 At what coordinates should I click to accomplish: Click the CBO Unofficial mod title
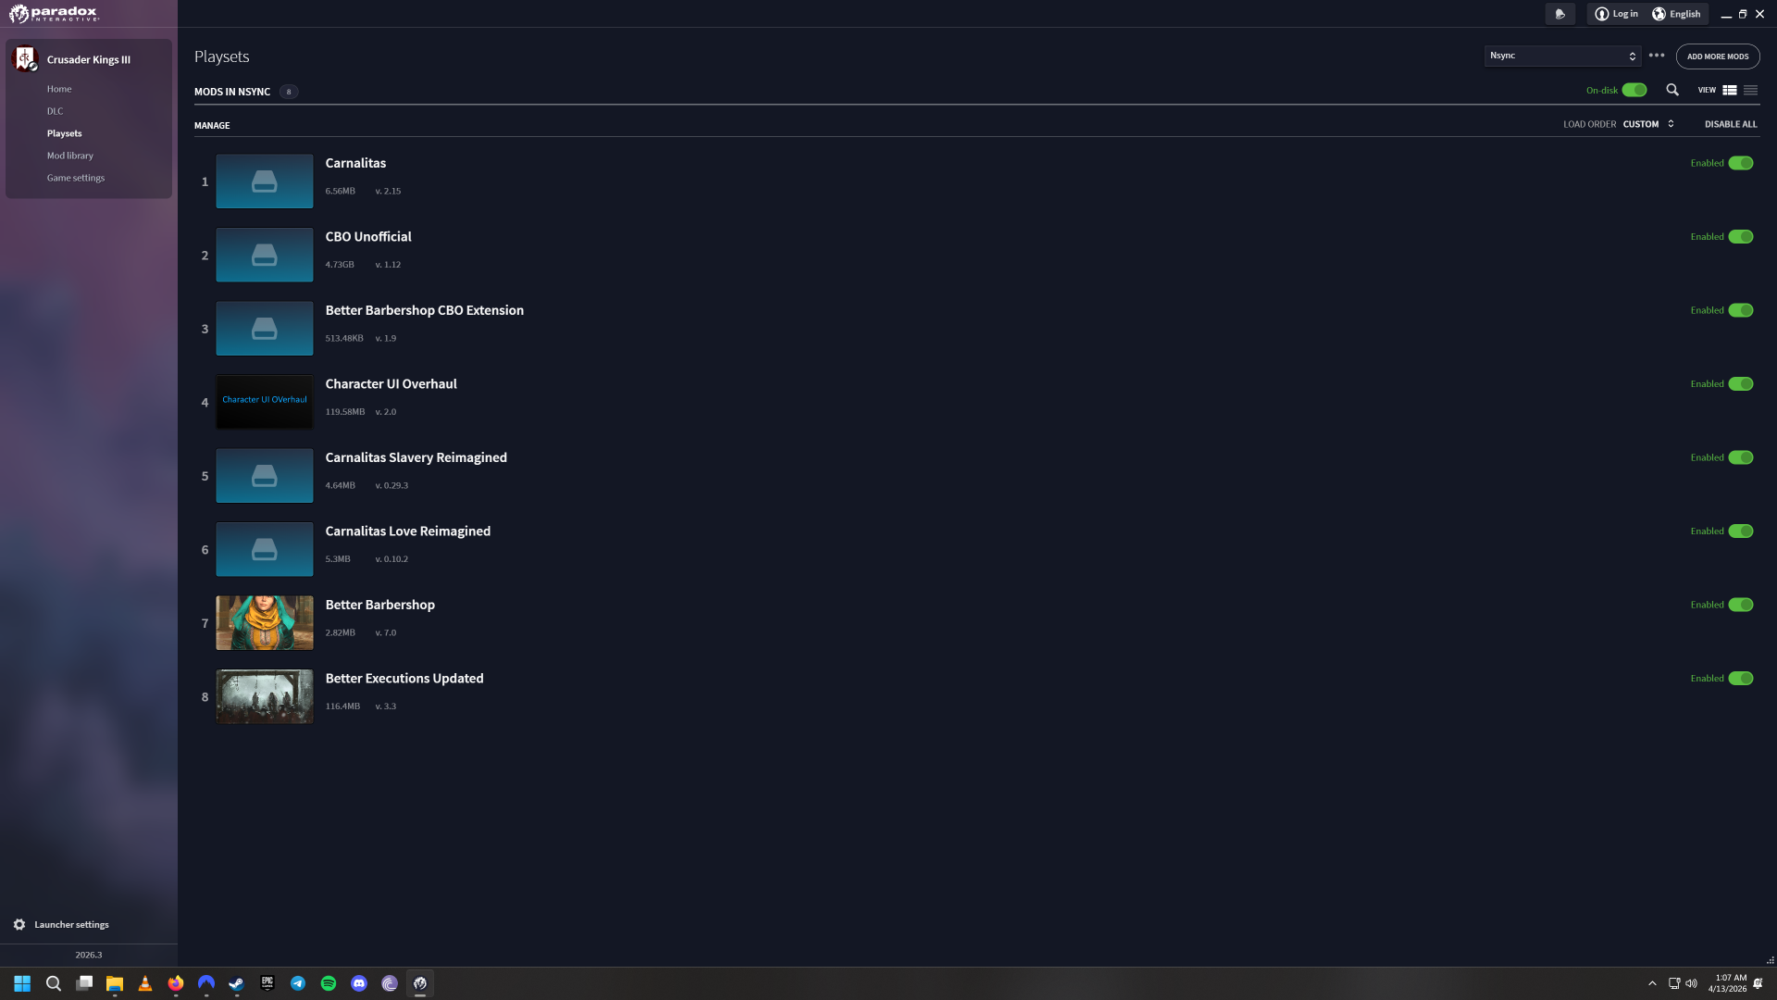[x=368, y=237]
